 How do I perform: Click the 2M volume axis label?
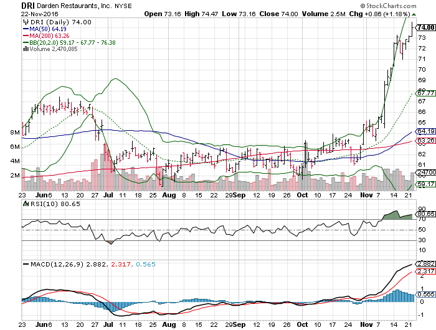(15, 176)
